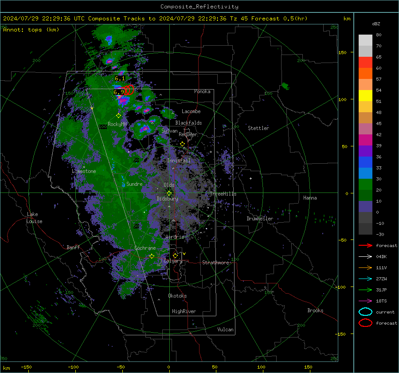The image size is (399, 373).
Task: Click the Innisfail city label
Action: [179, 161]
